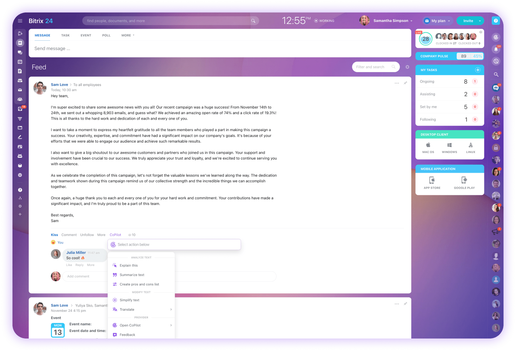Open the Tasks section showing 18 notifications

pos(20,109)
